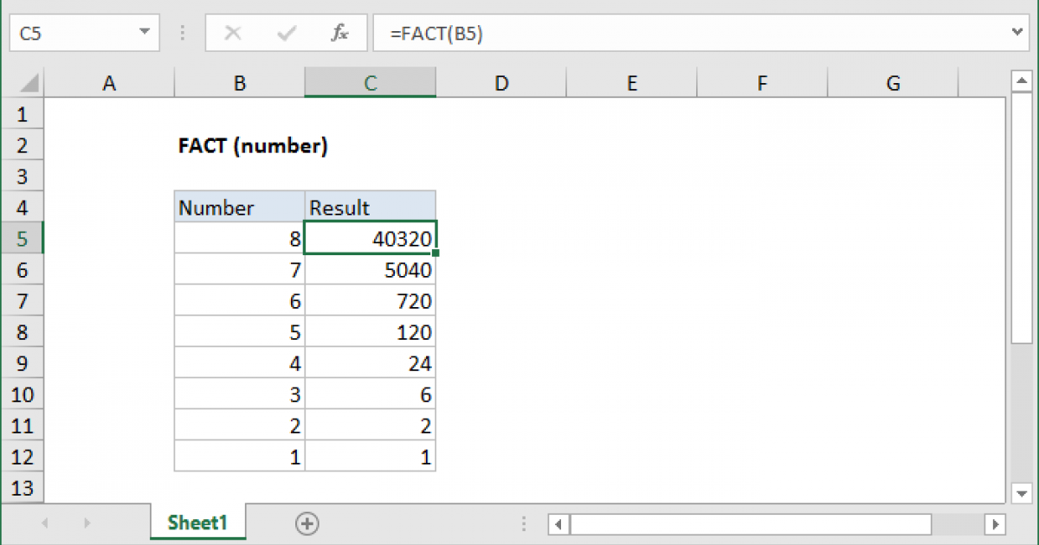Viewport: 1039px width, 545px height.
Task: Select column C header
Action: 370,83
